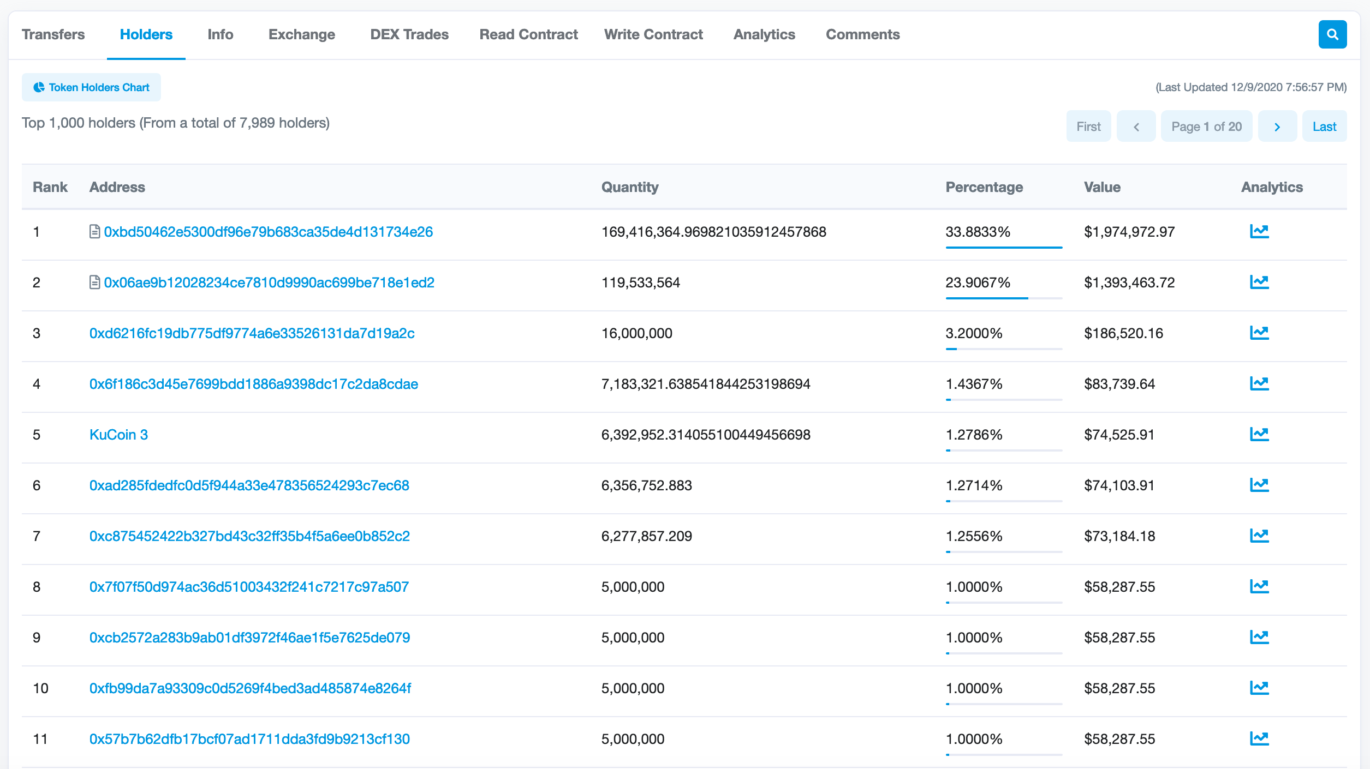Open the Write Contract tab
1370x769 pixels.
[x=653, y=34]
